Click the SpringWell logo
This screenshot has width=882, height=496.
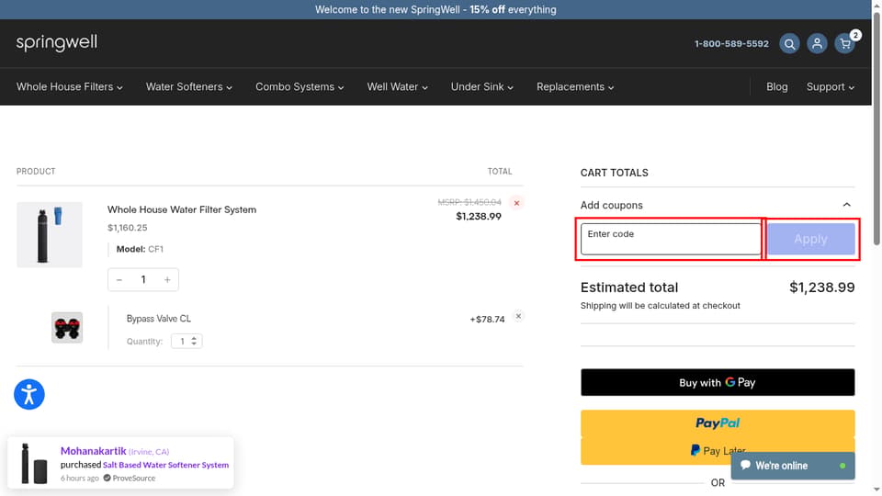(x=57, y=43)
